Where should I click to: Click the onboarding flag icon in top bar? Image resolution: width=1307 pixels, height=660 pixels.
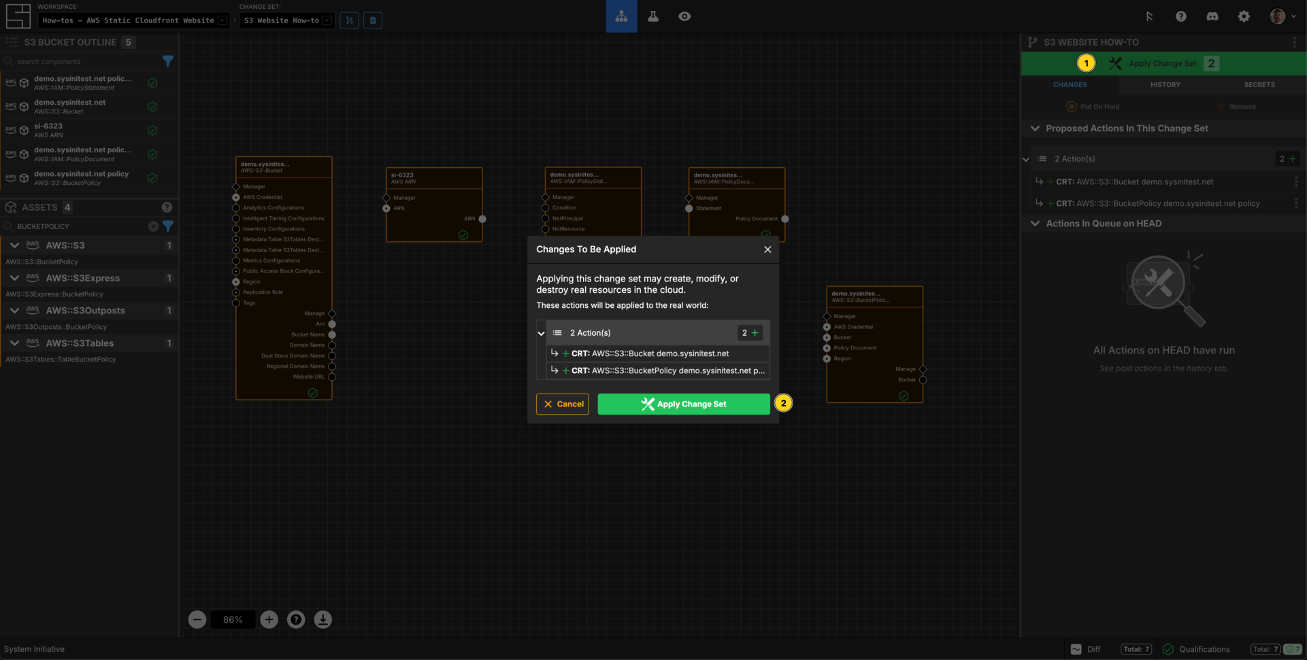tap(1149, 16)
